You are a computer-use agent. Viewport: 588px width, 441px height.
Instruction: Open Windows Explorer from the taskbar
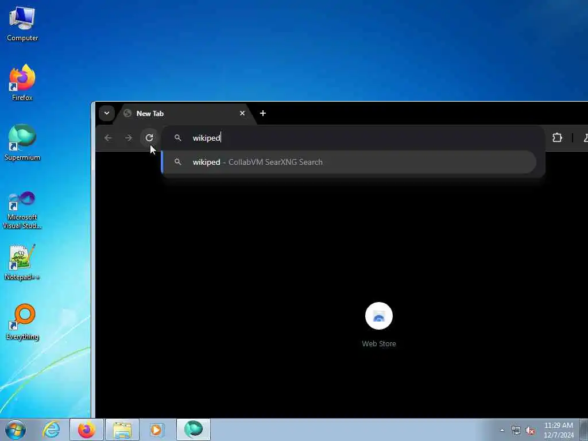(x=122, y=430)
